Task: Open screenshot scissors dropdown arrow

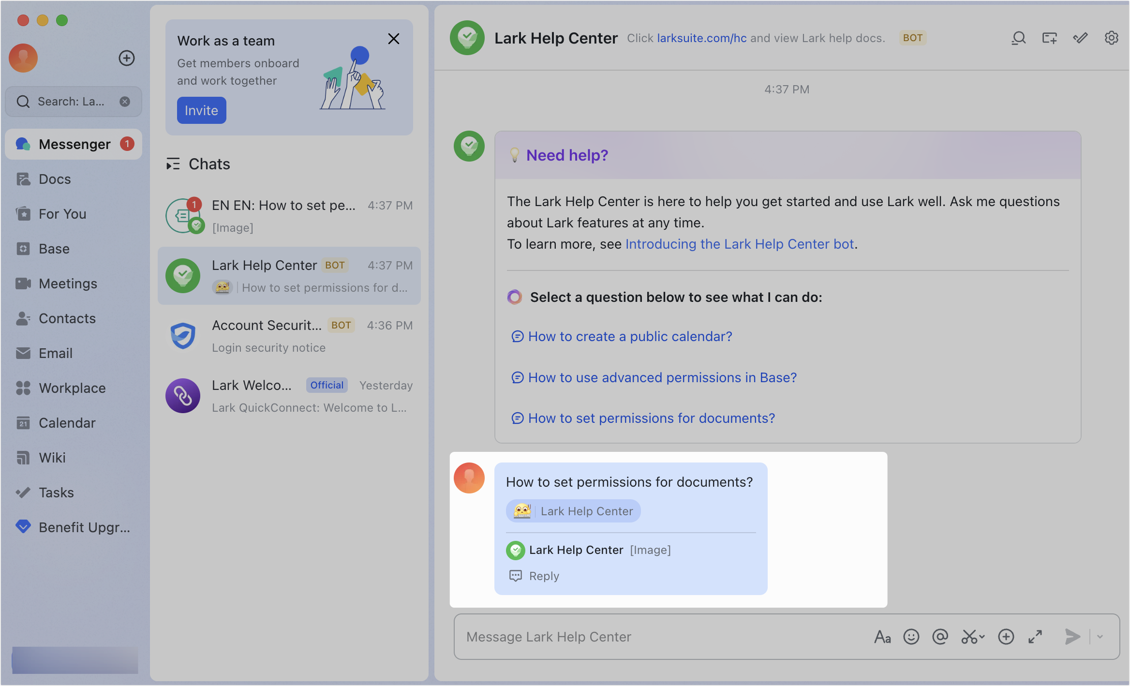Action: coord(982,637)
